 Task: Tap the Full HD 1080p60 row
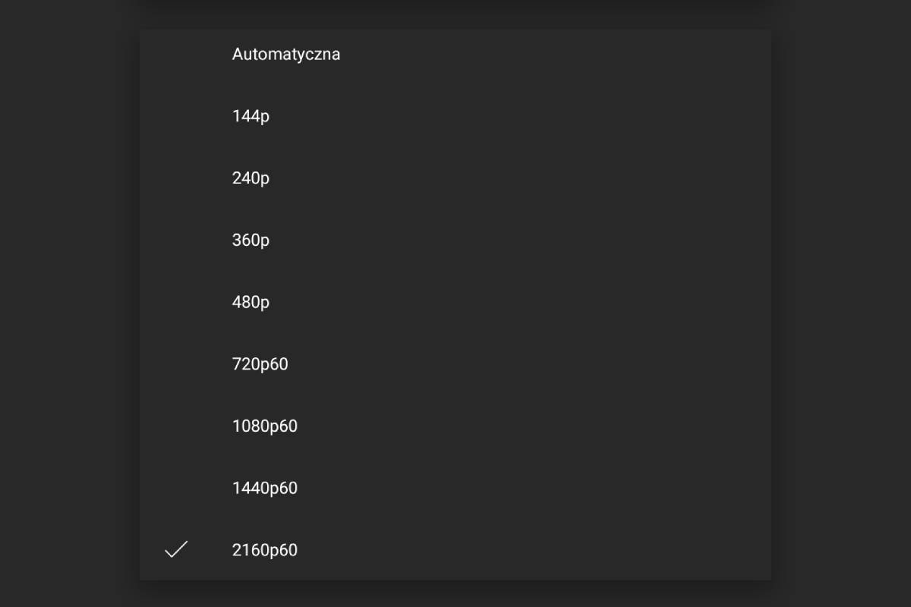(455, 426)
